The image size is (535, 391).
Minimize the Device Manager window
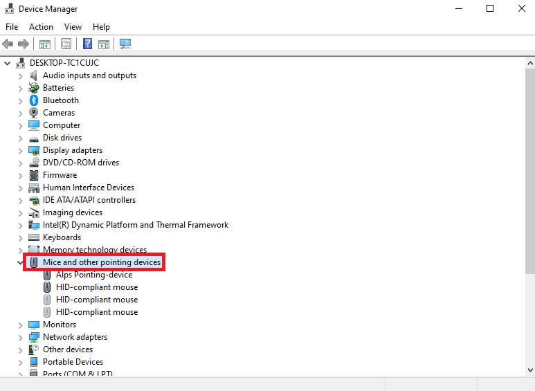pos(459,8)
